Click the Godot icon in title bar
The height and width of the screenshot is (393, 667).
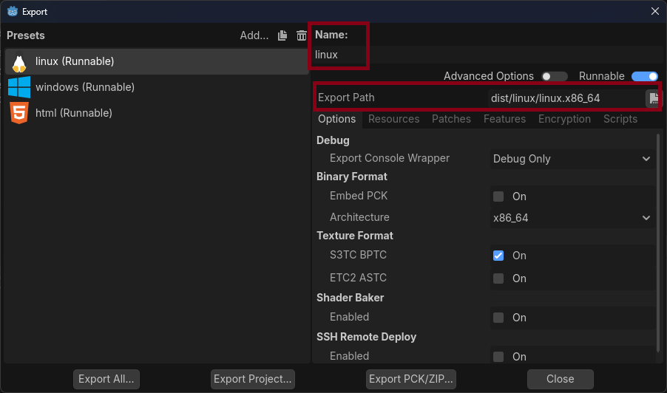pyautogui.click(x=12, y=11)
